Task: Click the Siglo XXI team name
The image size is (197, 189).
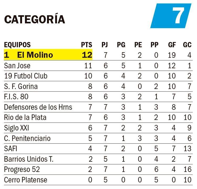Action: pyautogui.click(x=16, y=128)
